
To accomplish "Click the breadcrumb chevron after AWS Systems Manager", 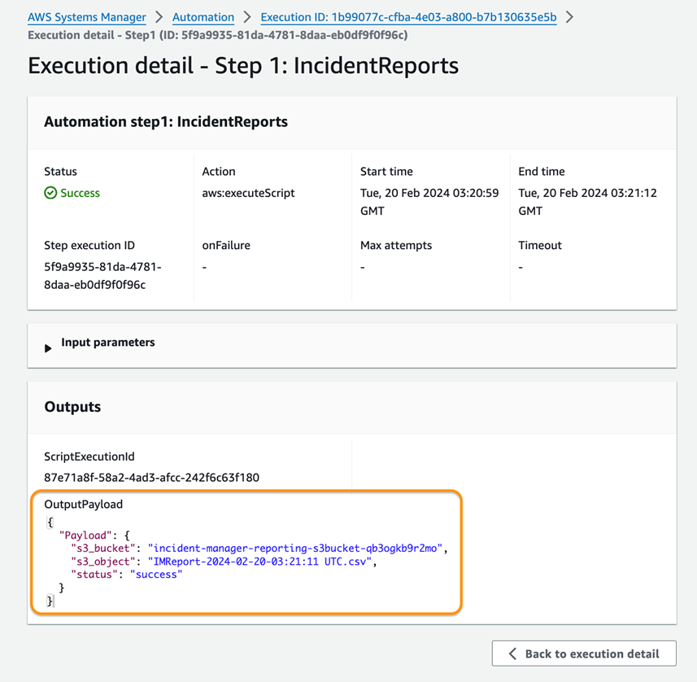I will [x=160, y=17].
